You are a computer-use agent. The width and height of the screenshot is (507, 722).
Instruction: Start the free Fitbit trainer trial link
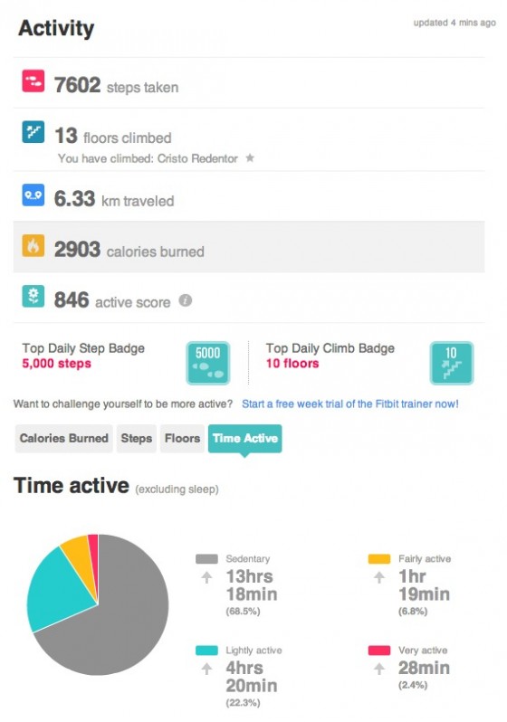350,404
